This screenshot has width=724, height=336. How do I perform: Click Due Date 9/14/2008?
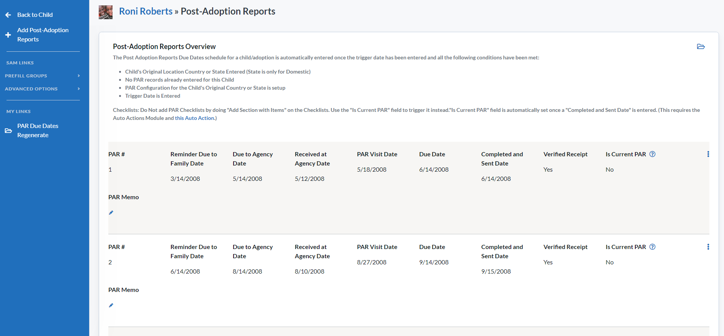[x=434, y=262]
